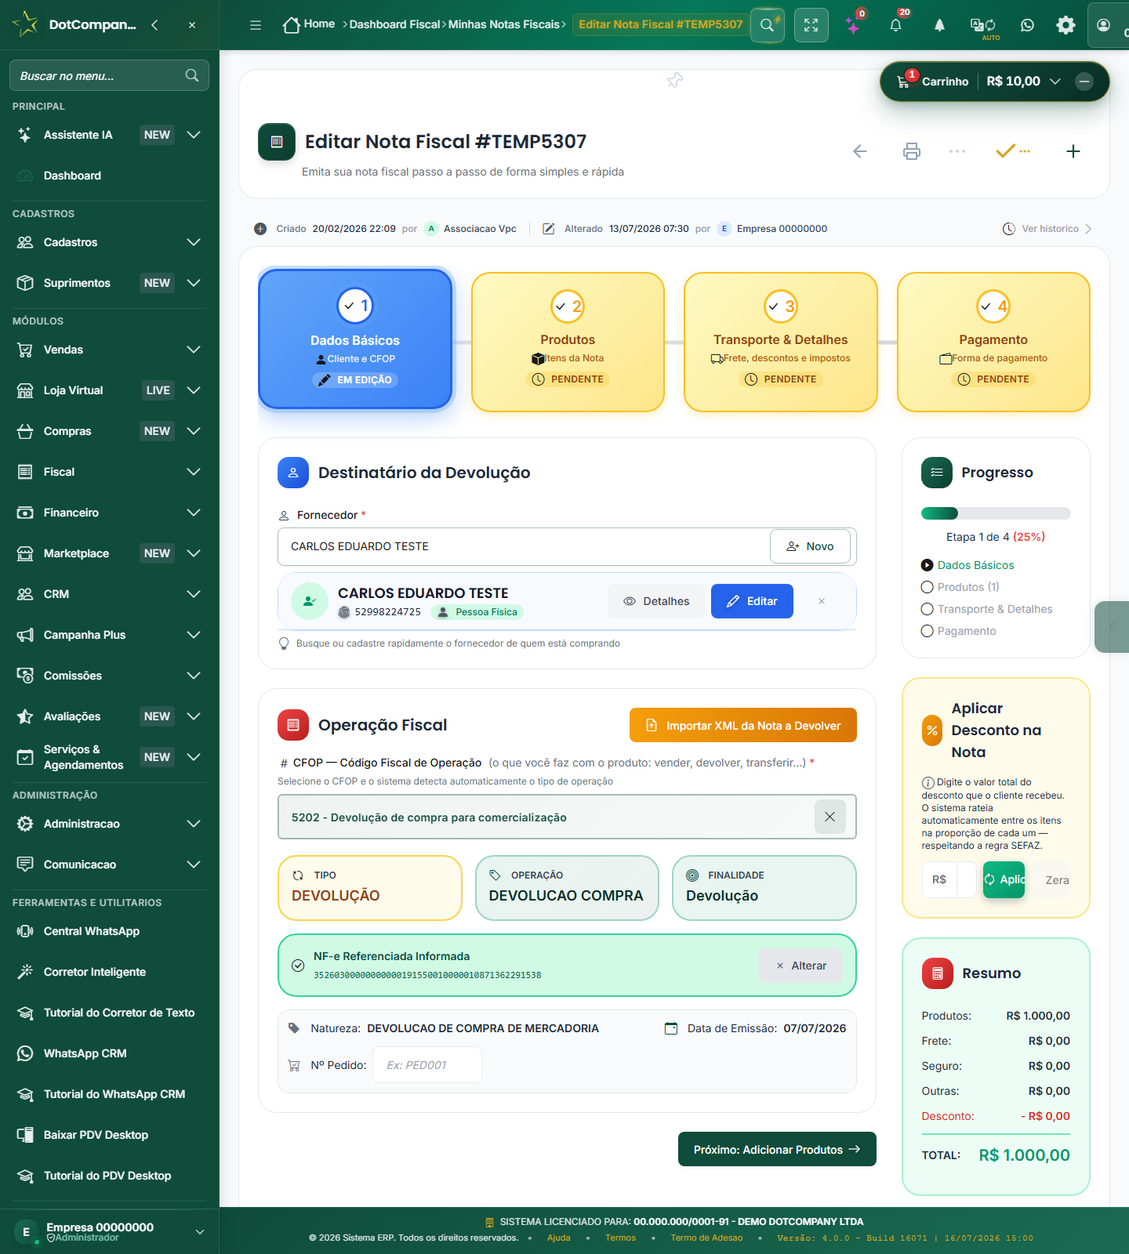Collapse sidebar using left chevron

tap(154, 25)
